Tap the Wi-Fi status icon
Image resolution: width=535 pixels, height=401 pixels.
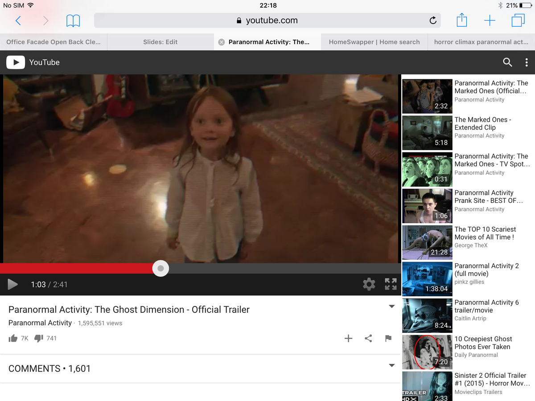click(30, 5)
